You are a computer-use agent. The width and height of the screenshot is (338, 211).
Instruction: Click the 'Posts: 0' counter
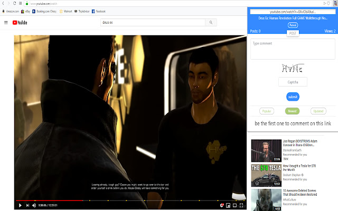coord(255,31)
